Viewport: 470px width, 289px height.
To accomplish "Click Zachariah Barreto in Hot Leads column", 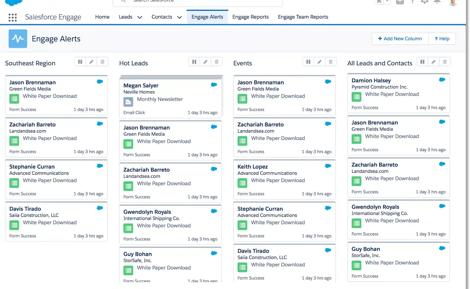I will [146, 170].
